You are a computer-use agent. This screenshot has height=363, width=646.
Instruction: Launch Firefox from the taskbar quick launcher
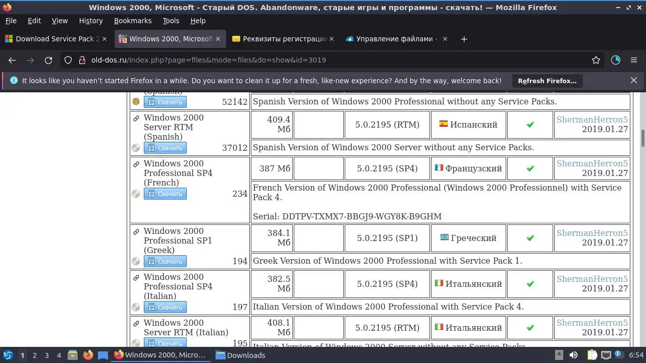[88, 355]
